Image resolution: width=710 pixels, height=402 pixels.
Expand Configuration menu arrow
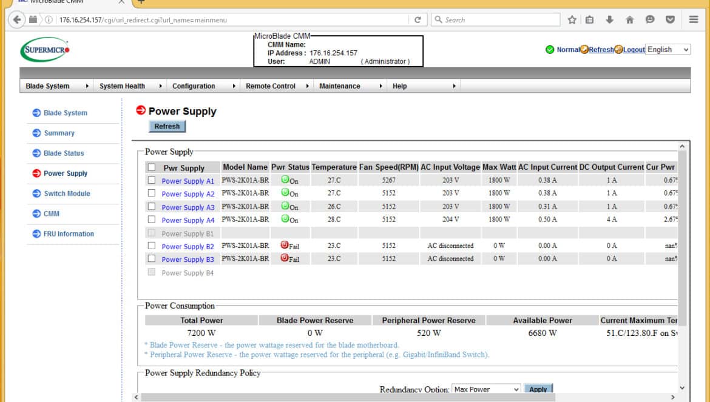click(x=234, y=86)
